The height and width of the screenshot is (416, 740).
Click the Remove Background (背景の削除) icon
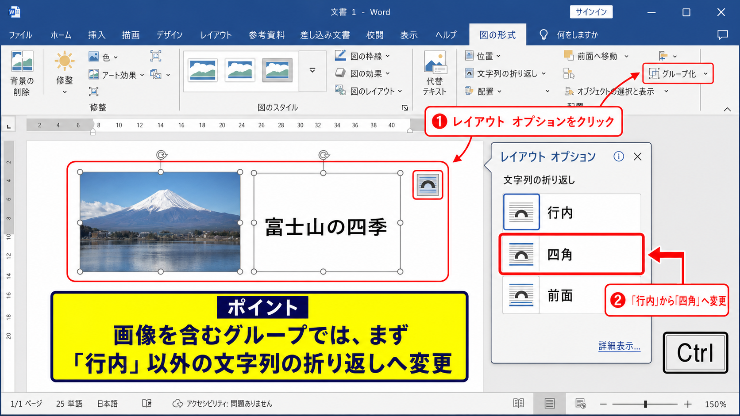[22, 61]
